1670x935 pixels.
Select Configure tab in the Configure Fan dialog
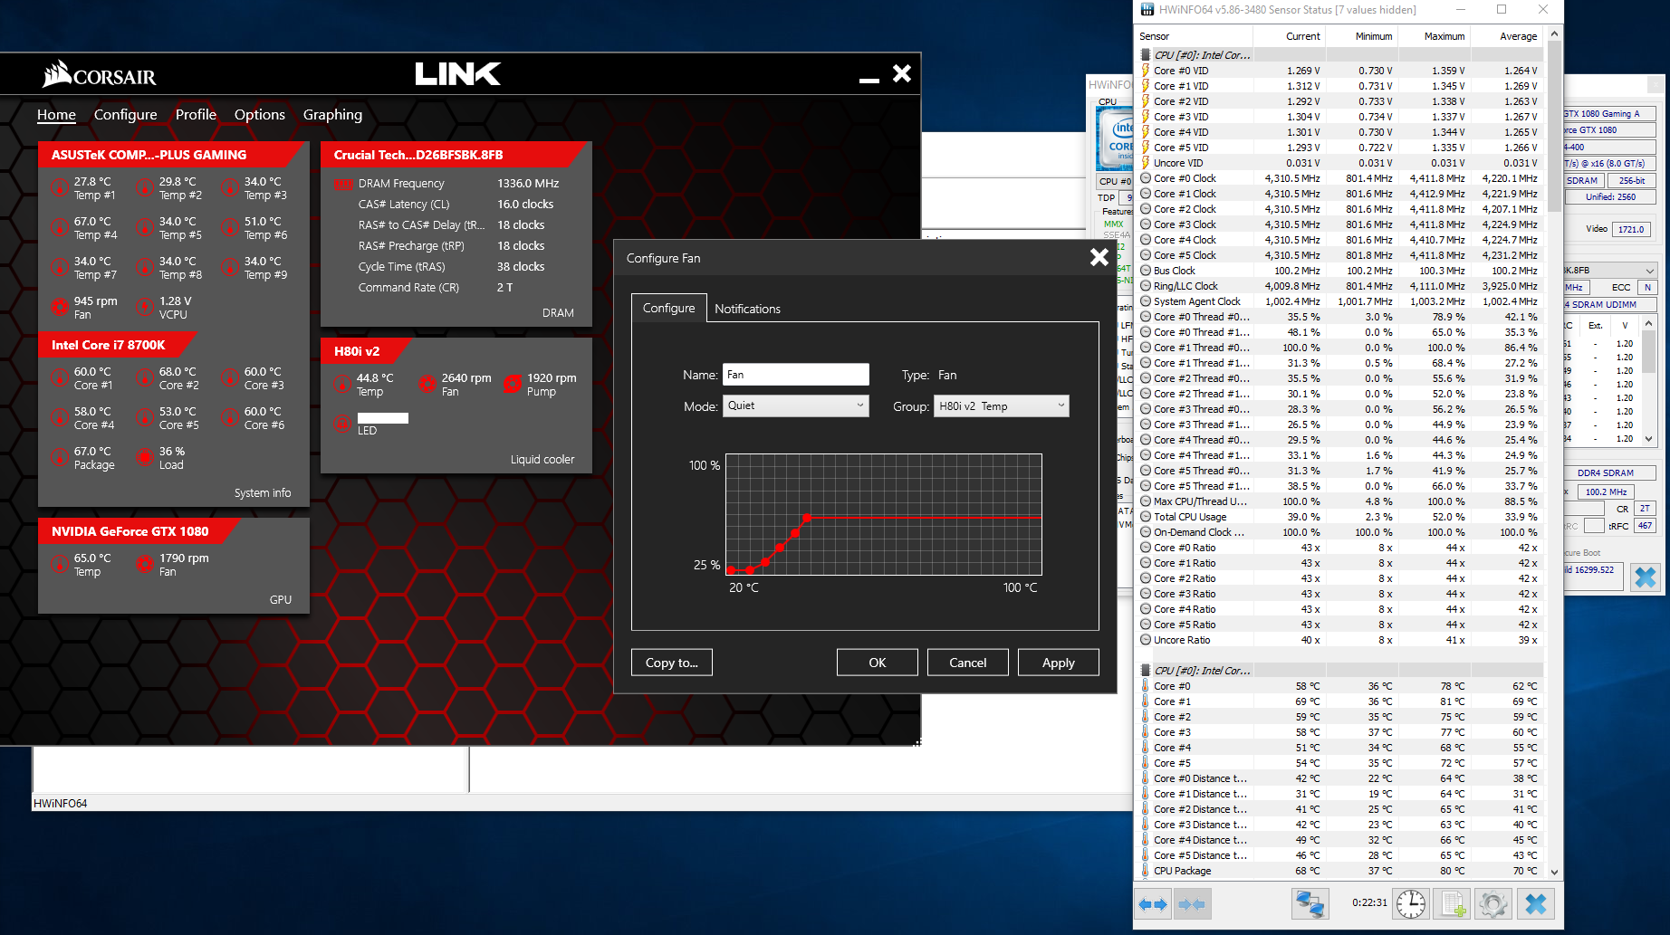pos(668,308)
